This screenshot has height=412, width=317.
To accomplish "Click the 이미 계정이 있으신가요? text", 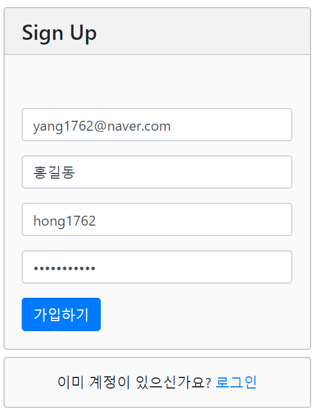I will [x=134, y=382].
